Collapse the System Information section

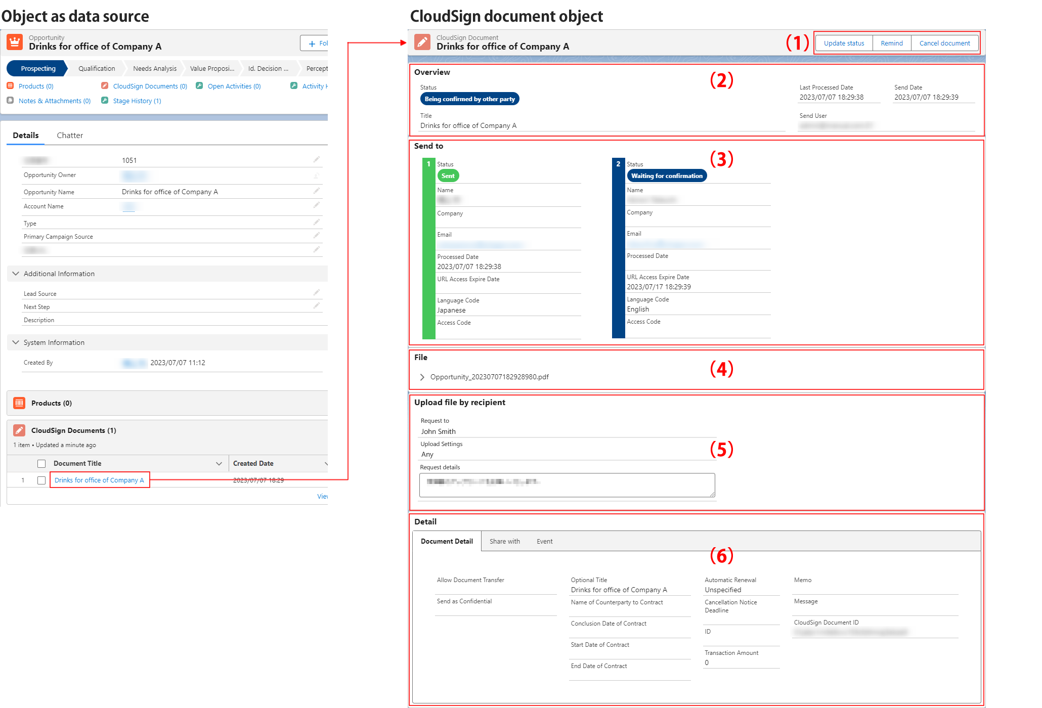pos(16,342)
